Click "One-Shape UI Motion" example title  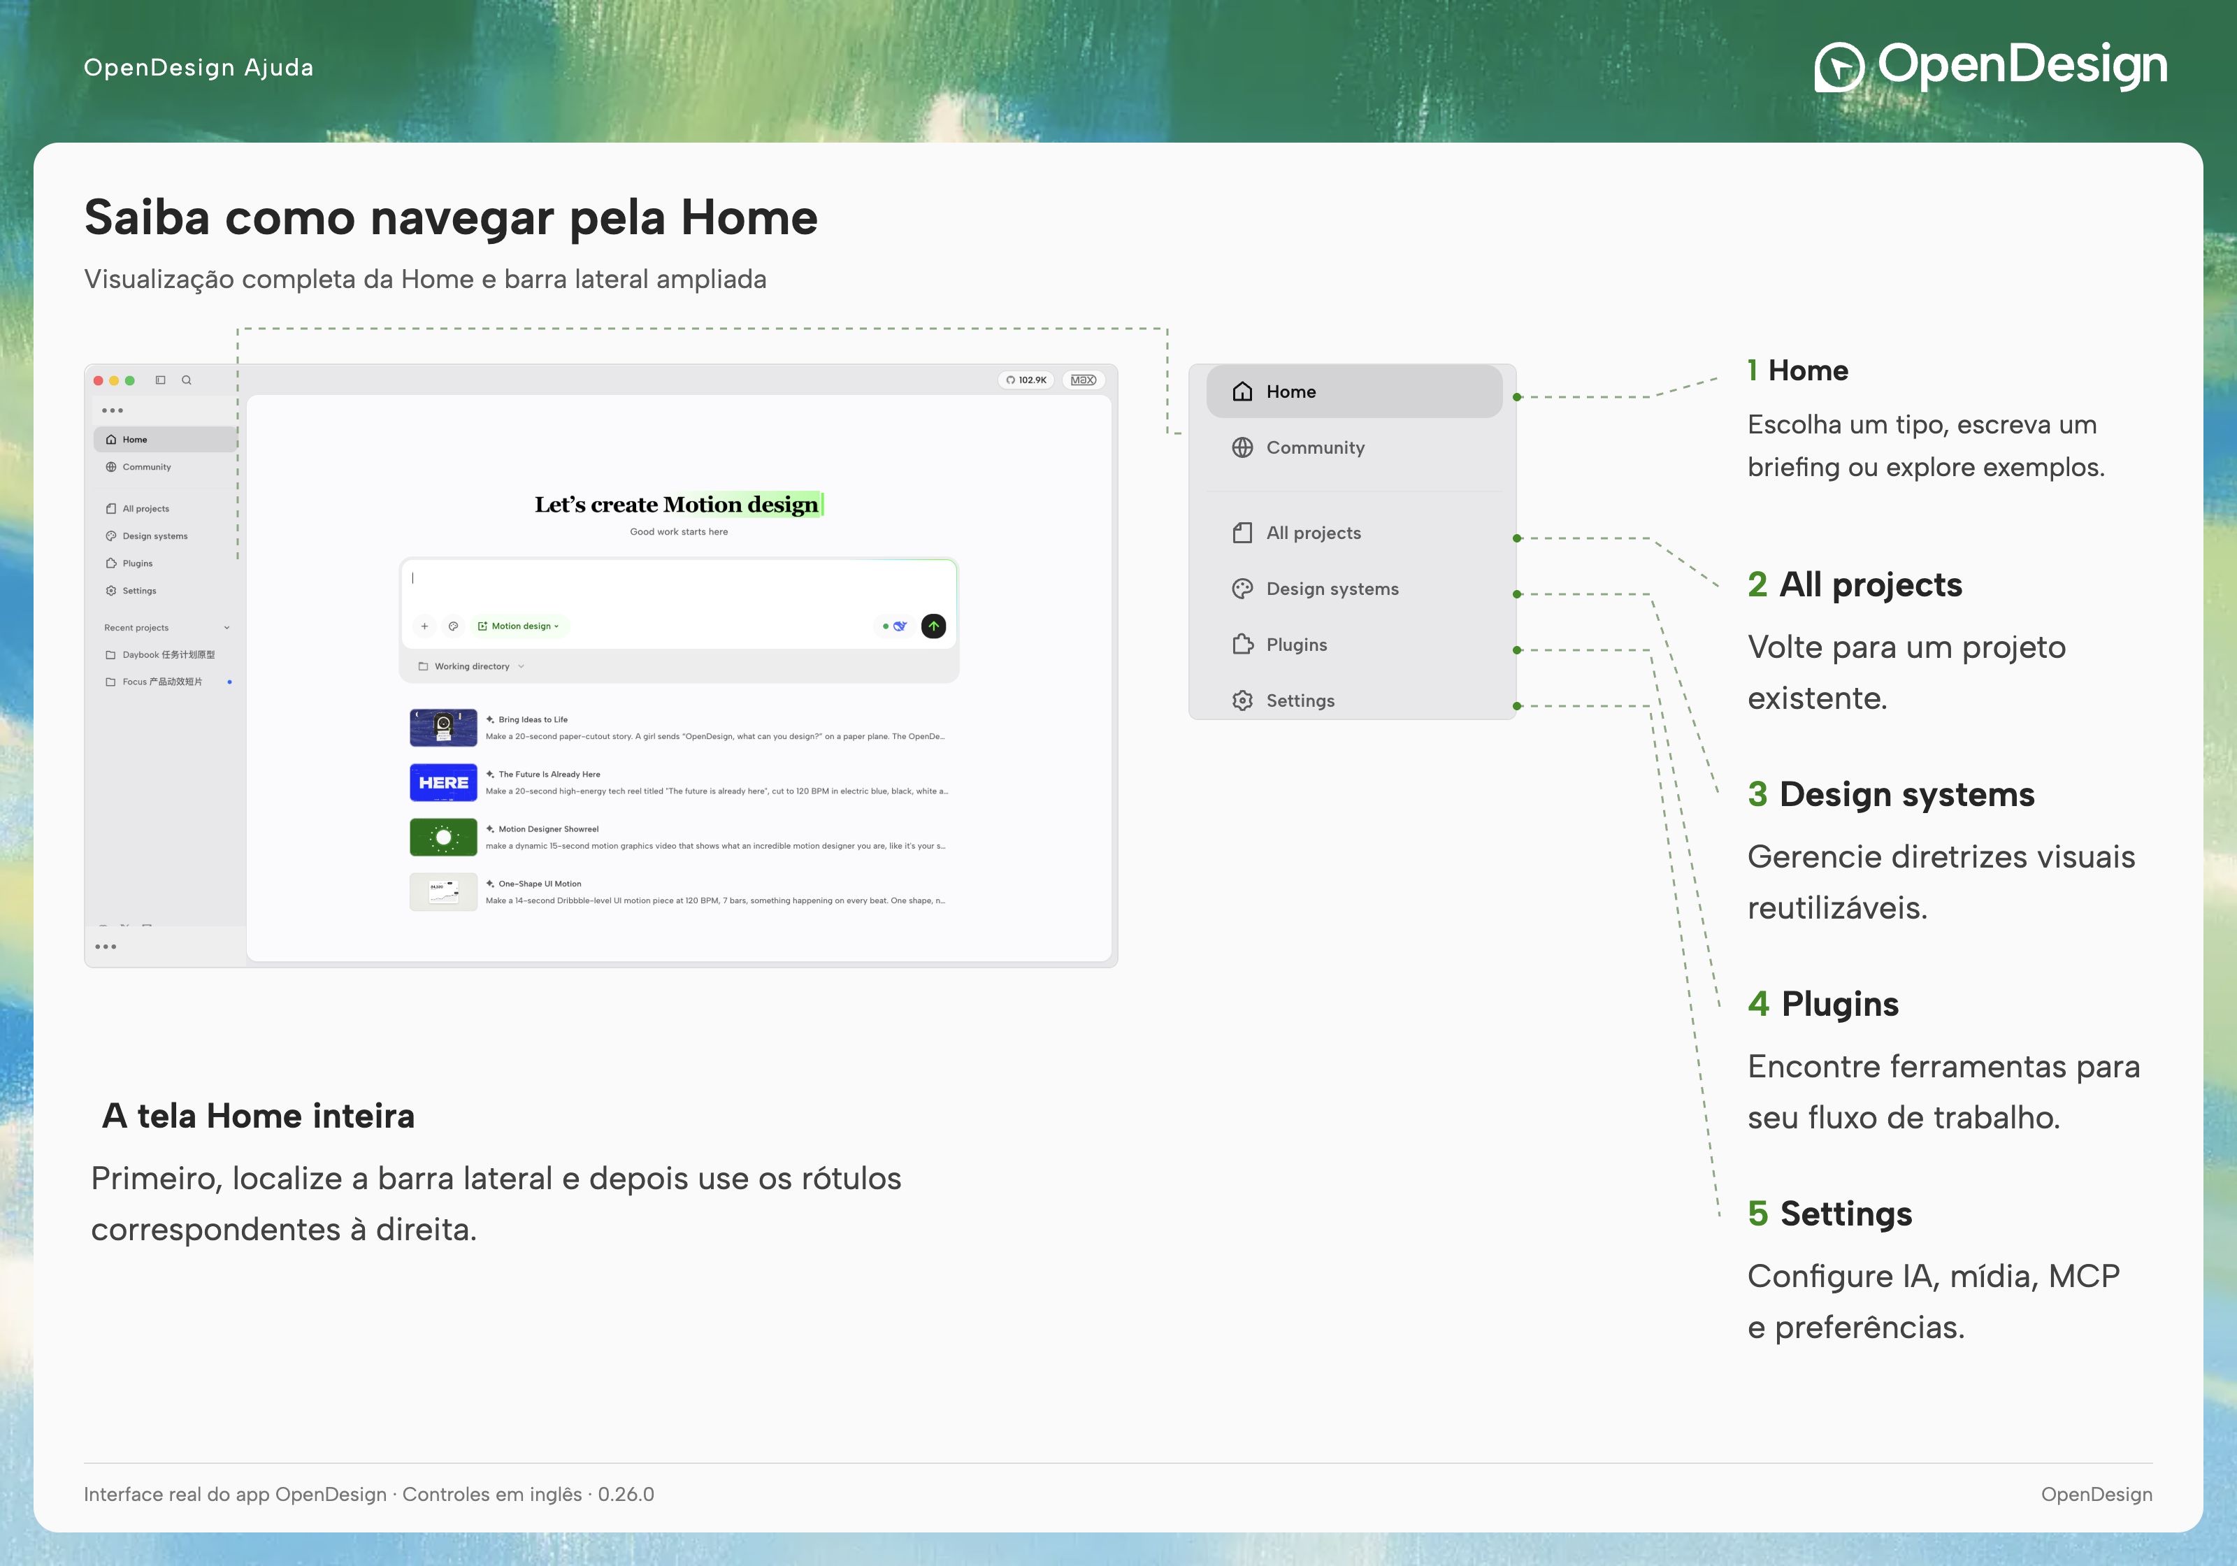[x=540, y=884]
